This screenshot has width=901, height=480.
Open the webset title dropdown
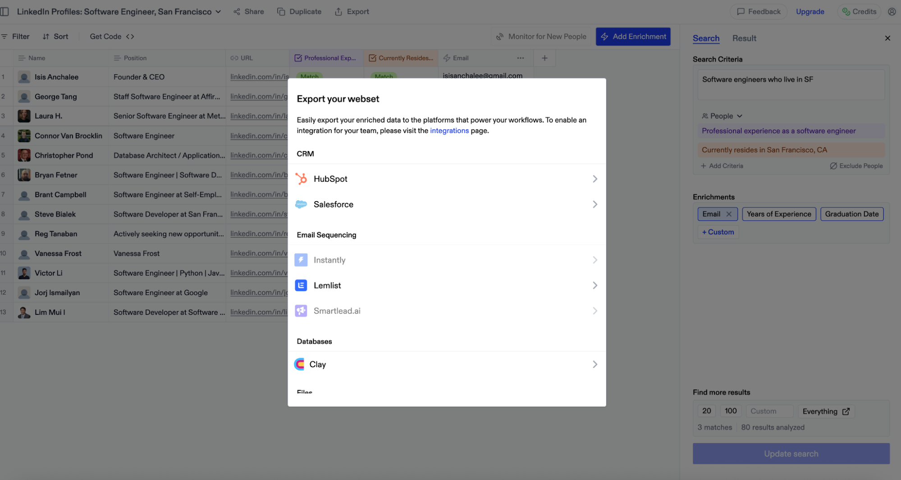218,12
